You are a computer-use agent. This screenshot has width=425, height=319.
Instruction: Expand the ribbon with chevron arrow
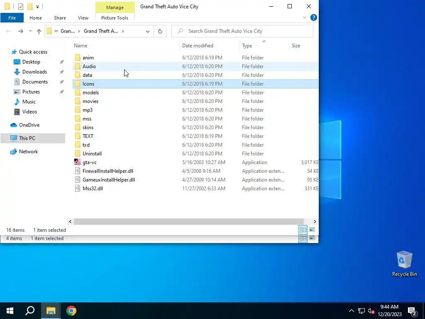click(304, 17)
